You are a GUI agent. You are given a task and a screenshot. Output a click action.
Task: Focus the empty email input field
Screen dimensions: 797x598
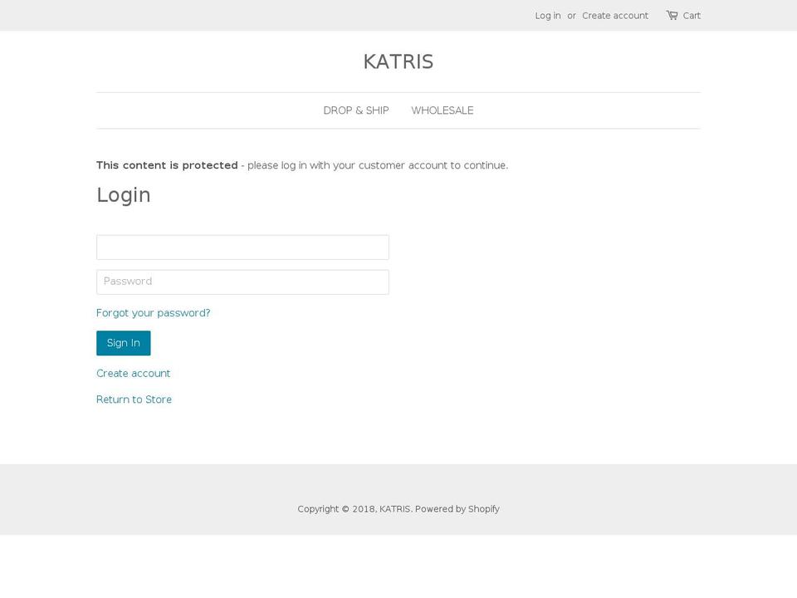pyautogui.click(x=242, y=248)
